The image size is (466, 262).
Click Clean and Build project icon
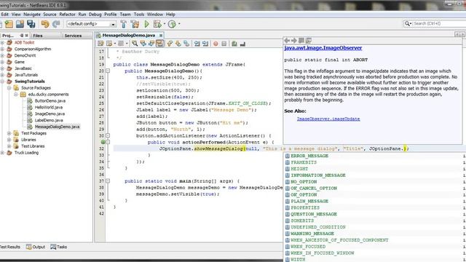click(135, 24)
